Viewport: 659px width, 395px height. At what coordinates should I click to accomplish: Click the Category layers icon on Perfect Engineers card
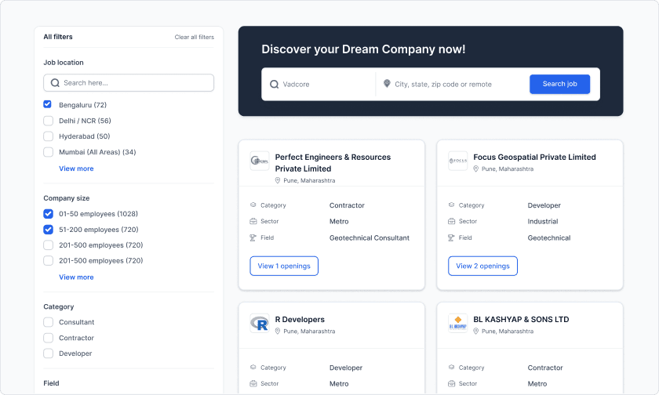pyautogui.click(x=253, y=205)
